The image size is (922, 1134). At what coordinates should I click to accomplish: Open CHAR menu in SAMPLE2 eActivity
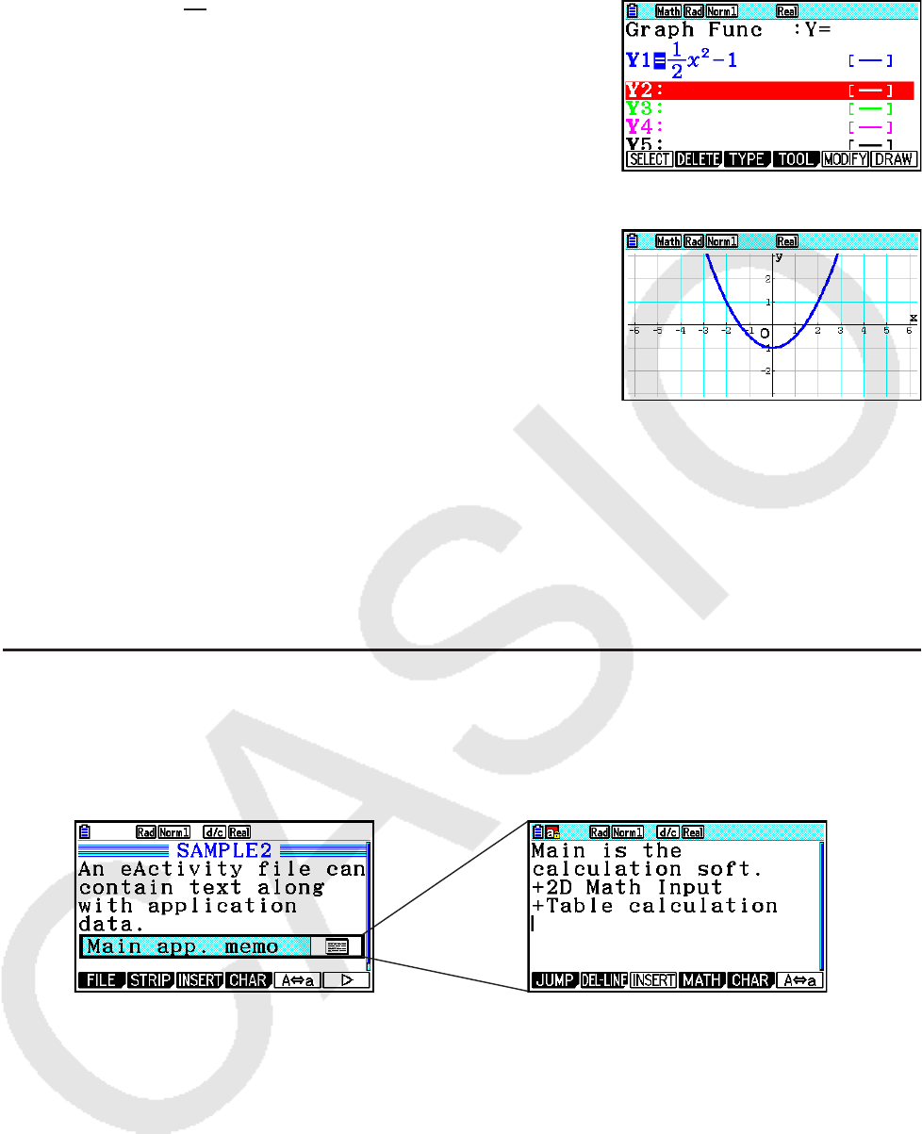pyautogui.click(x=248, y=980)
